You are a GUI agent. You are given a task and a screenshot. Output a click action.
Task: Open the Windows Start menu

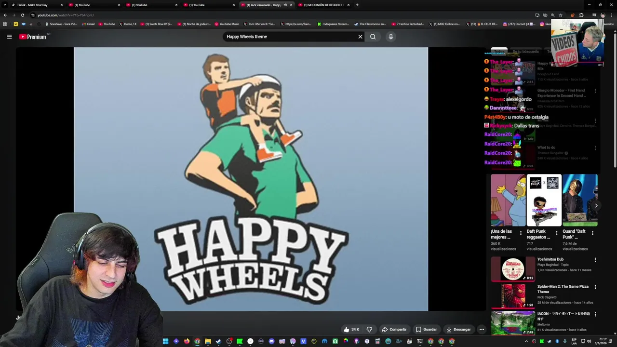pyautogui.click(x=165, y=341)
